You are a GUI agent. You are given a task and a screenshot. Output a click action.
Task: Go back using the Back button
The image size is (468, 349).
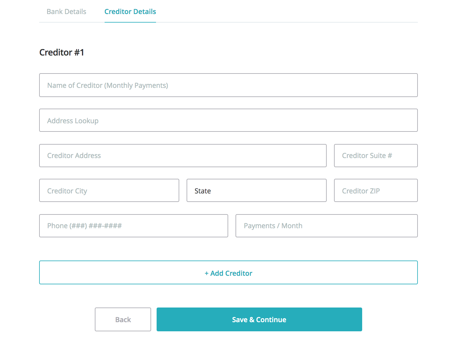(x=123, y=319)
